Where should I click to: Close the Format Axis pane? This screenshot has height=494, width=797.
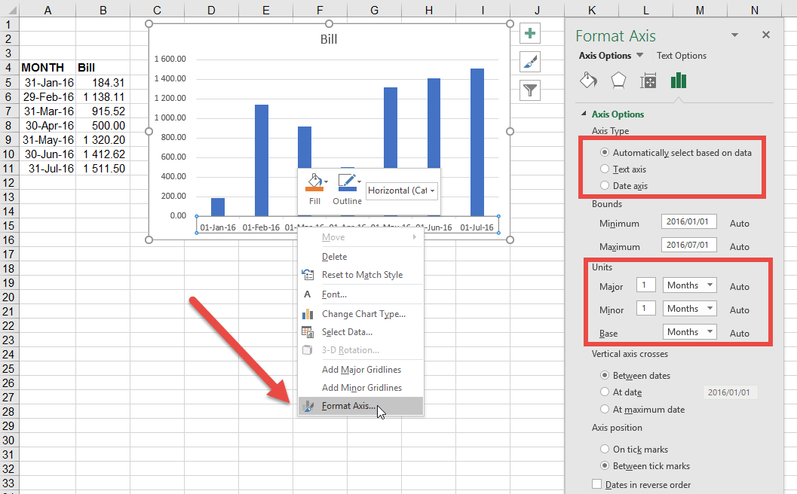pyautogui.click(x=766, y=34)
